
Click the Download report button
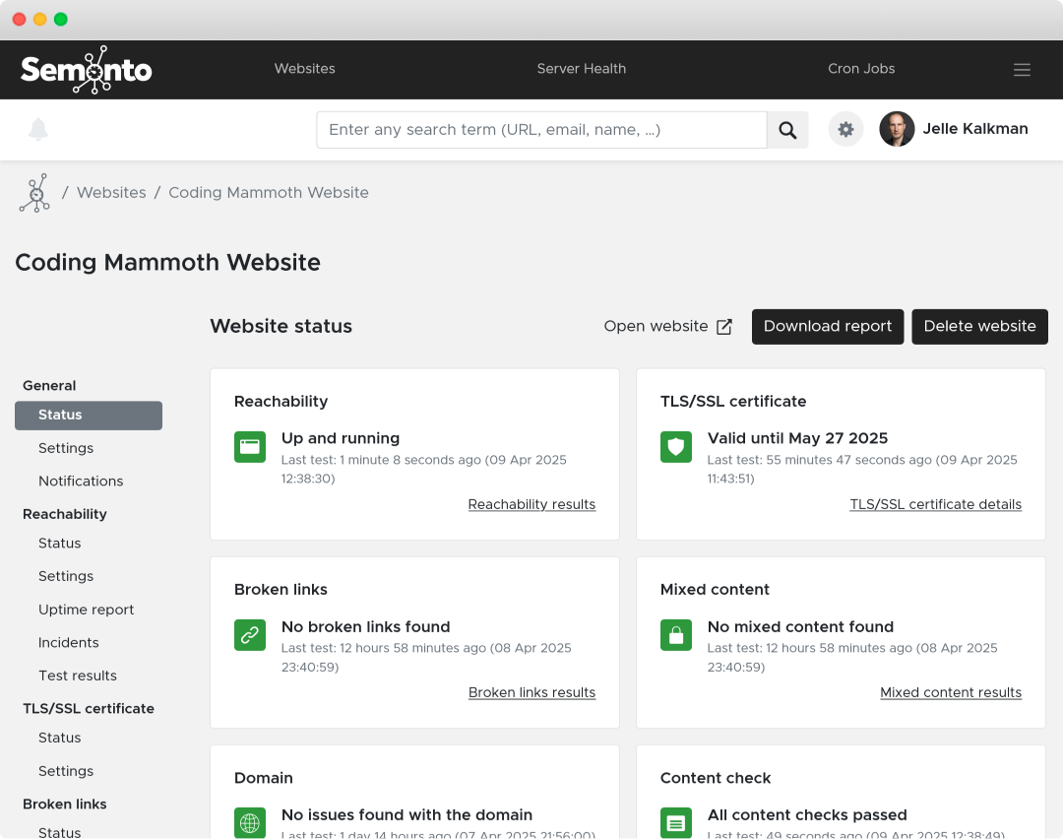[828, 327]
